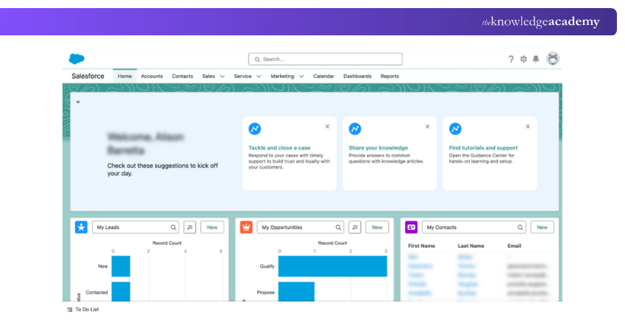Click the Find tutorials and support card icon
The width and height of the screenshot is (625, 331).
coord(455,129)
